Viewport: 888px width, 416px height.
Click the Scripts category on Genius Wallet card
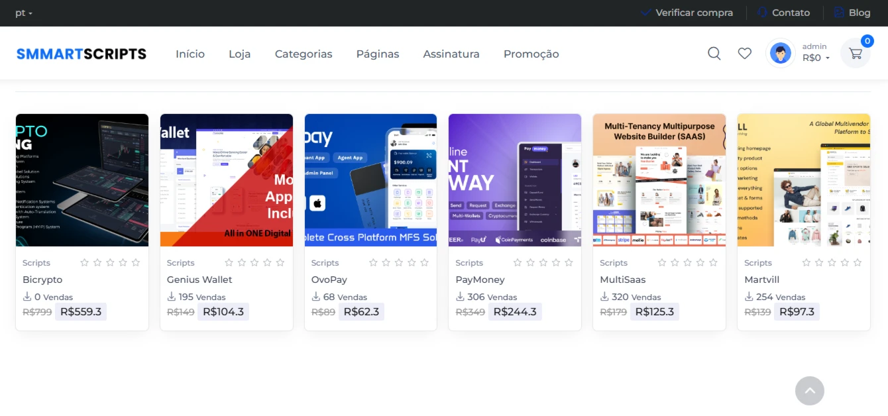coord(181,263)
